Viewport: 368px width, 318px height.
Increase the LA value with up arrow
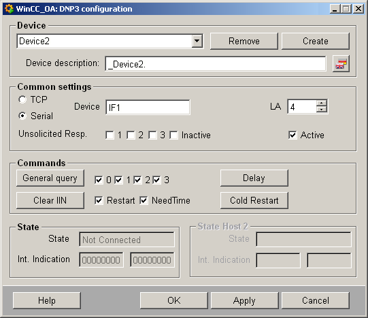click(x=321, y=103)
